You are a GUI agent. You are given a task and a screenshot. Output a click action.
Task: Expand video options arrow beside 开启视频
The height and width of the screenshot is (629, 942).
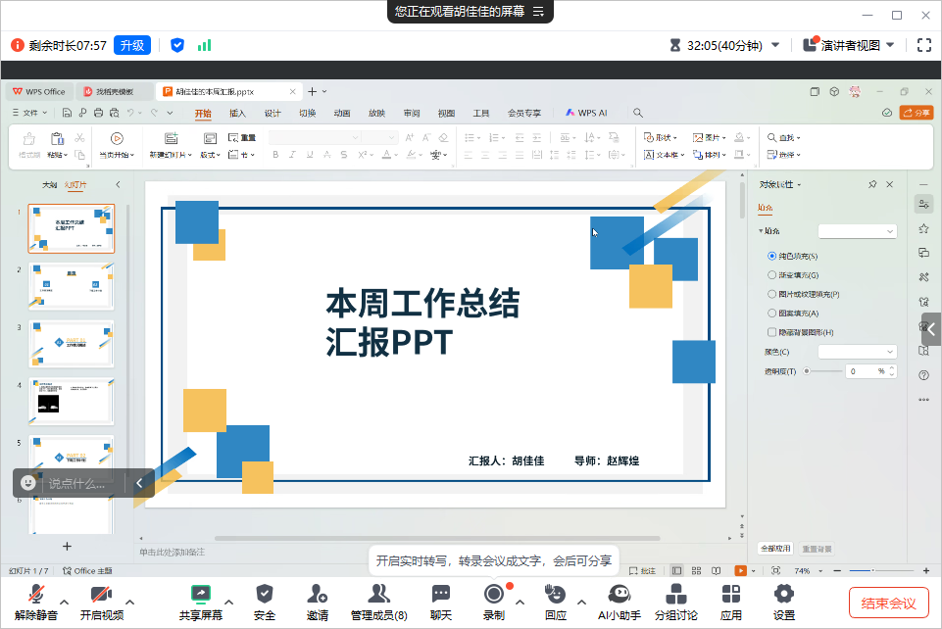coord(129,602)
